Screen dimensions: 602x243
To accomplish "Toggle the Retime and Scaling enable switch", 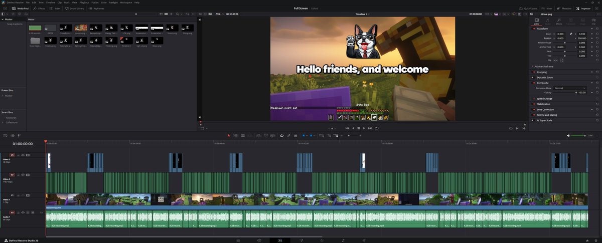I will [534, 115].
